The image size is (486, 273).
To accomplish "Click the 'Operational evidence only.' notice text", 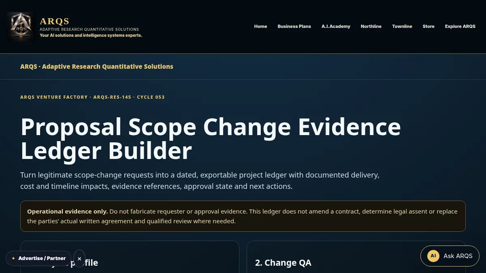I will [67, 212].
